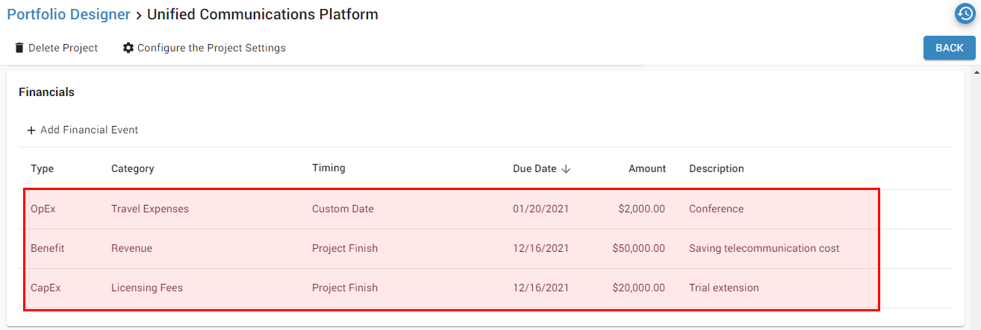Sort by the Amount column header
Viewport: 981px width, 330px height.
647,168
